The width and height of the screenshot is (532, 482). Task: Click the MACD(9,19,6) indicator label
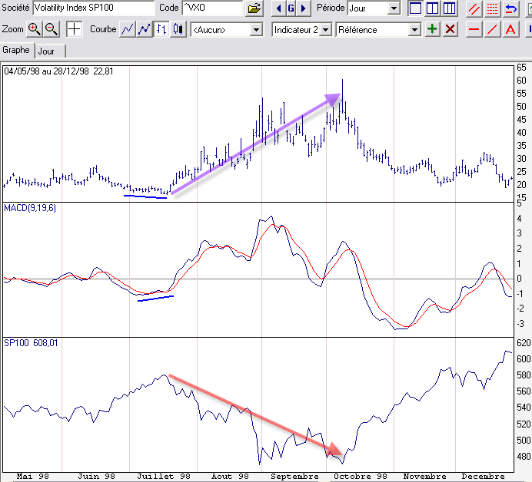click(x=30, y=208)
